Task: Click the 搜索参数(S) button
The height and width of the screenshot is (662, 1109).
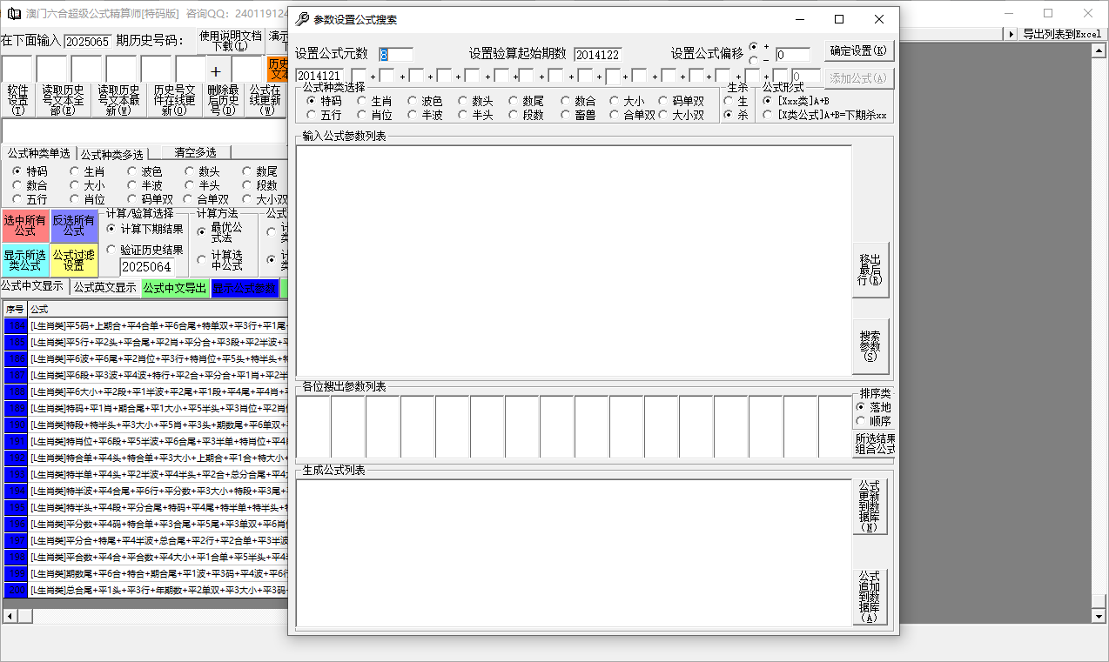Action: [x=870, y=346]
